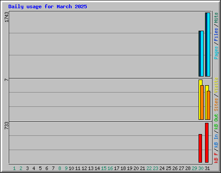Click the day 31 axis number
Screen dimensions: 221x173
[x=207, y=168]
